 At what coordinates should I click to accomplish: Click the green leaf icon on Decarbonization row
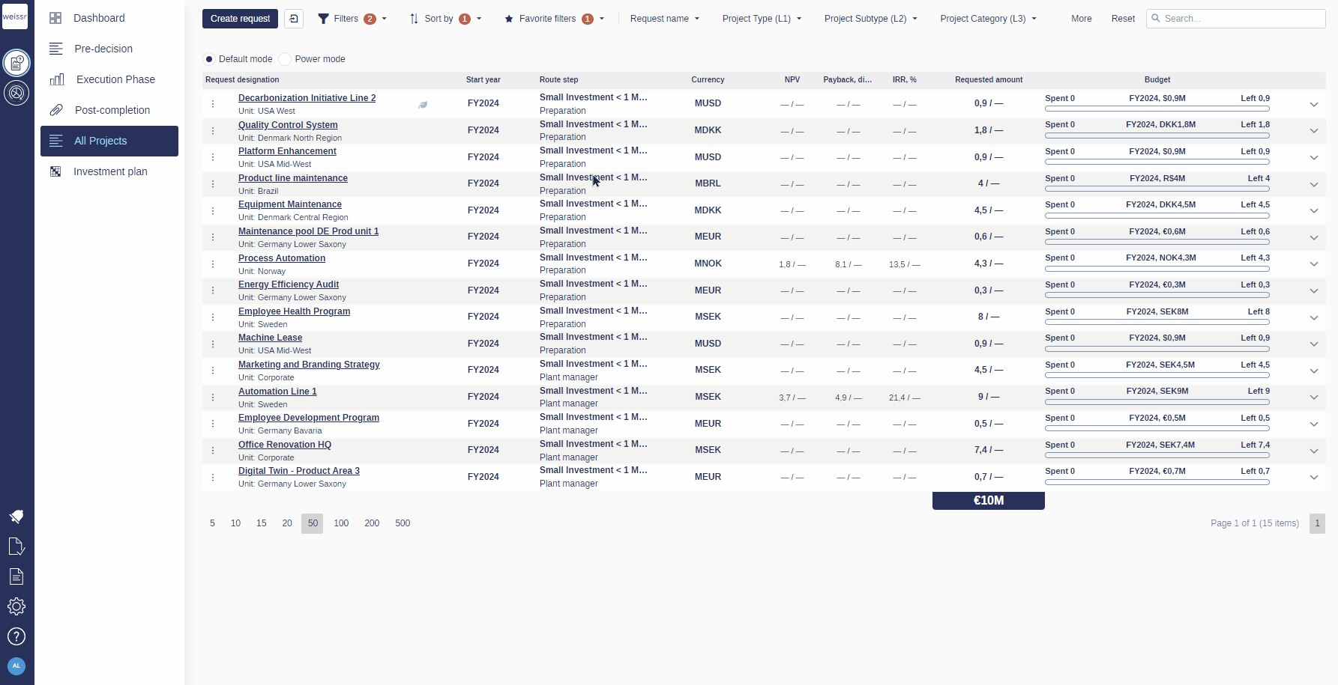point(423,105)
